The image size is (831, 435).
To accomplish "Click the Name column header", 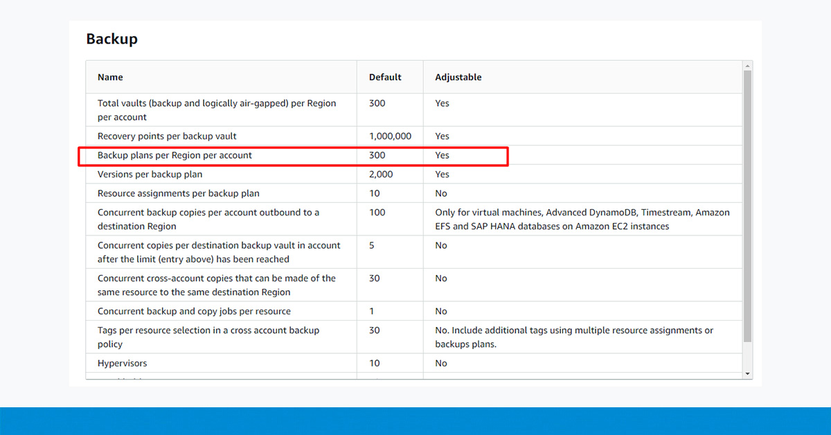I will [110, 77].
